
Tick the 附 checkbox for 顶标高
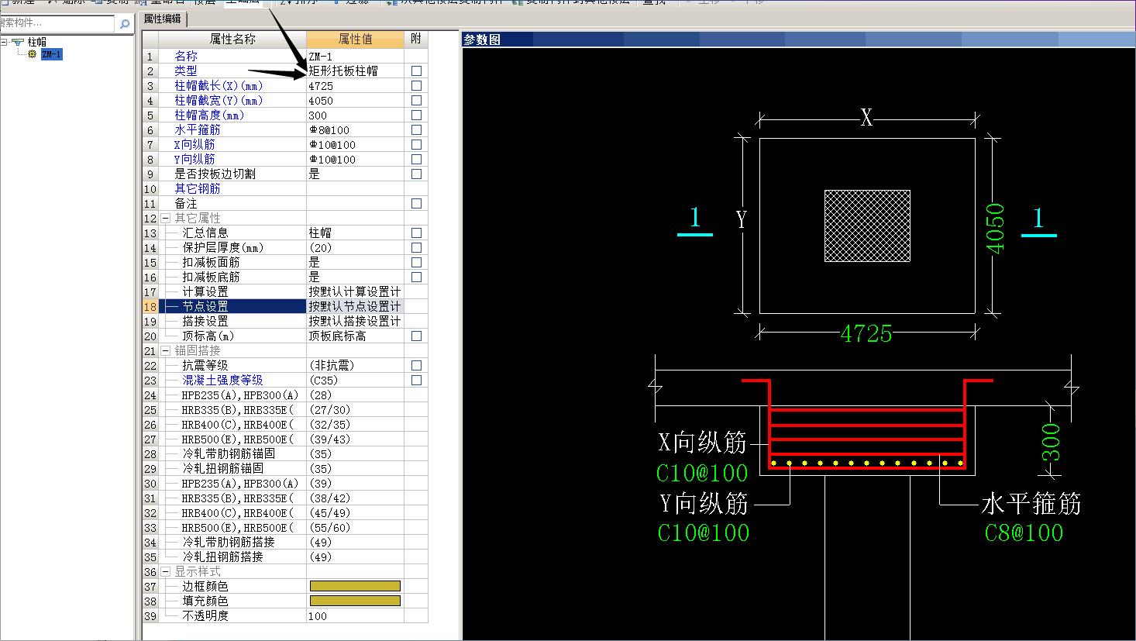tap(416, 336)
